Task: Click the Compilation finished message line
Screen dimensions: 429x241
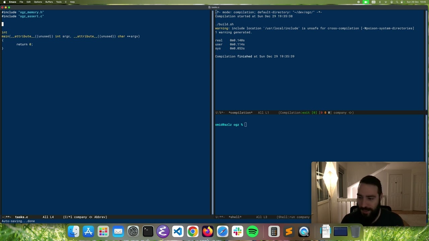Action: [255, 56]
